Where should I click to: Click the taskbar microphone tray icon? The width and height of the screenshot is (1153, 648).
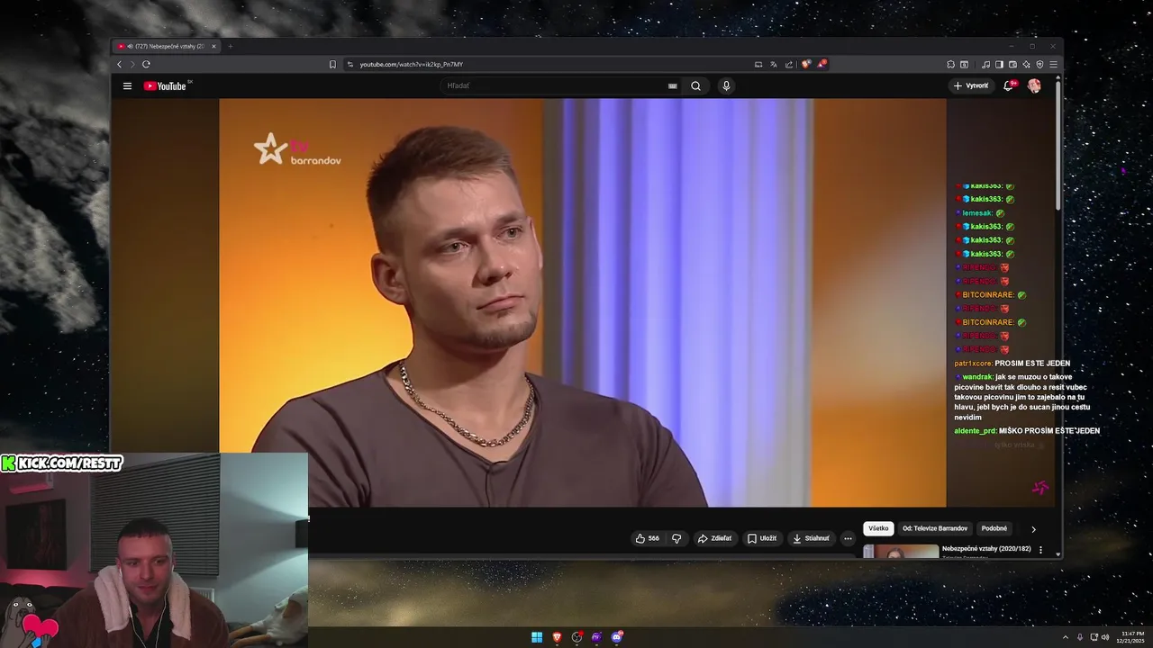[1080, 637]
